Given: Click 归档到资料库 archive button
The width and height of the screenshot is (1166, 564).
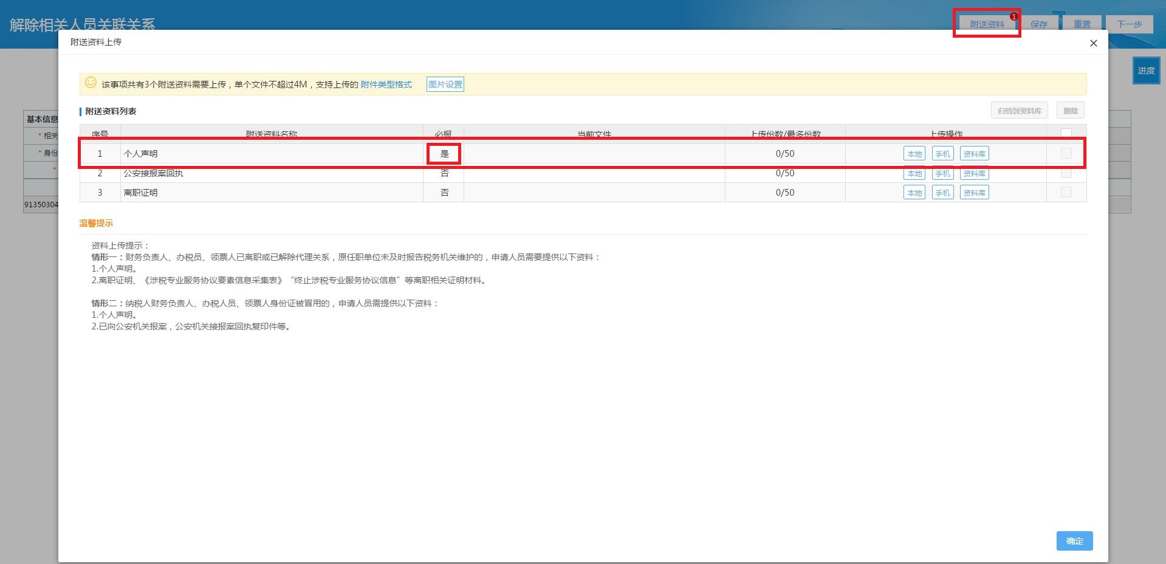Looking at the screenshot, I should pos(1019,111).
